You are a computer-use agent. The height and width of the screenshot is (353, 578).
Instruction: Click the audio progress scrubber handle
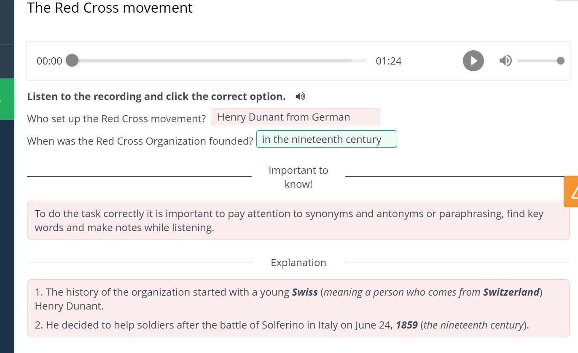click(72, 60)
